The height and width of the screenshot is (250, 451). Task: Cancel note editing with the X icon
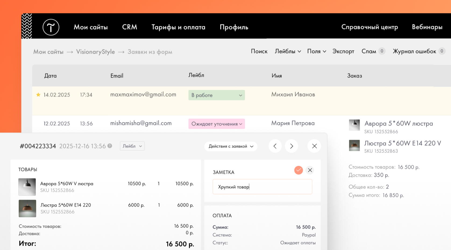310,170
